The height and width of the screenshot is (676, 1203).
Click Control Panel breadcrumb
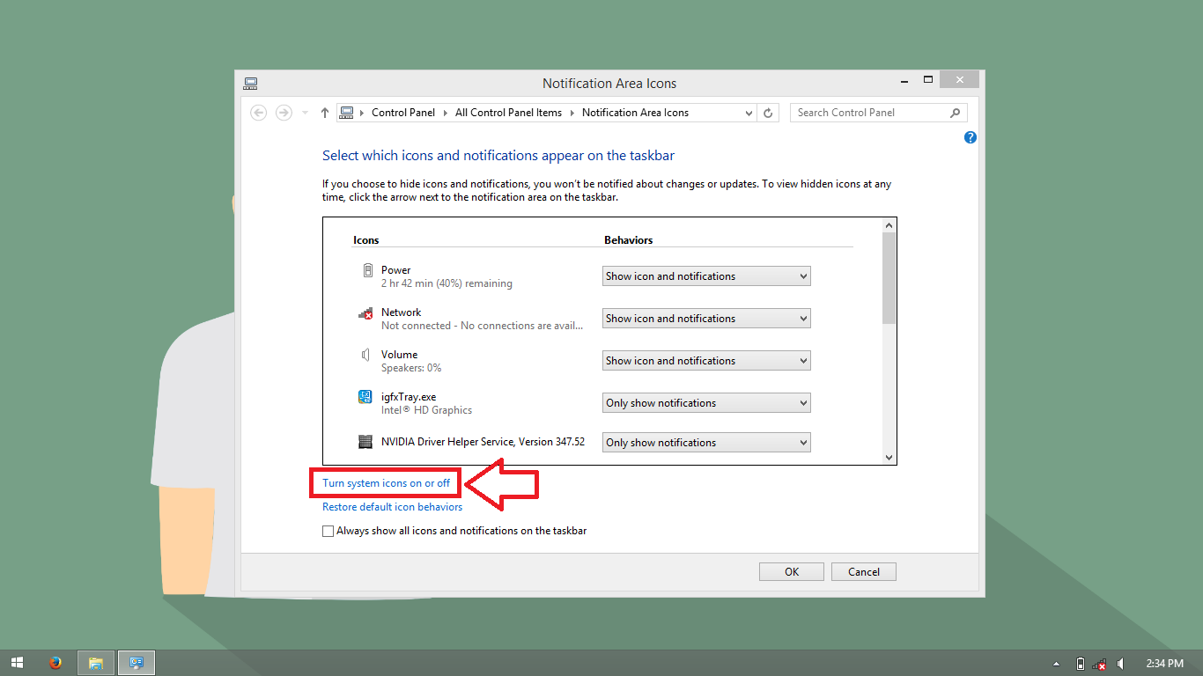[x=403, y=113]
